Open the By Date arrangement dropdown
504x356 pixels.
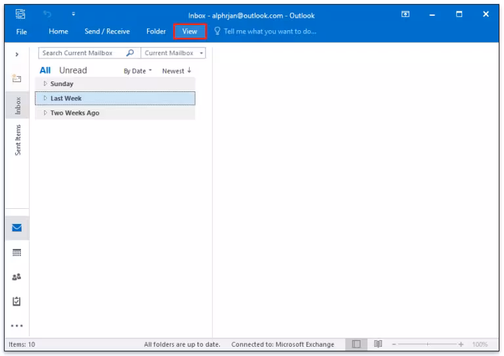[138, 71]
